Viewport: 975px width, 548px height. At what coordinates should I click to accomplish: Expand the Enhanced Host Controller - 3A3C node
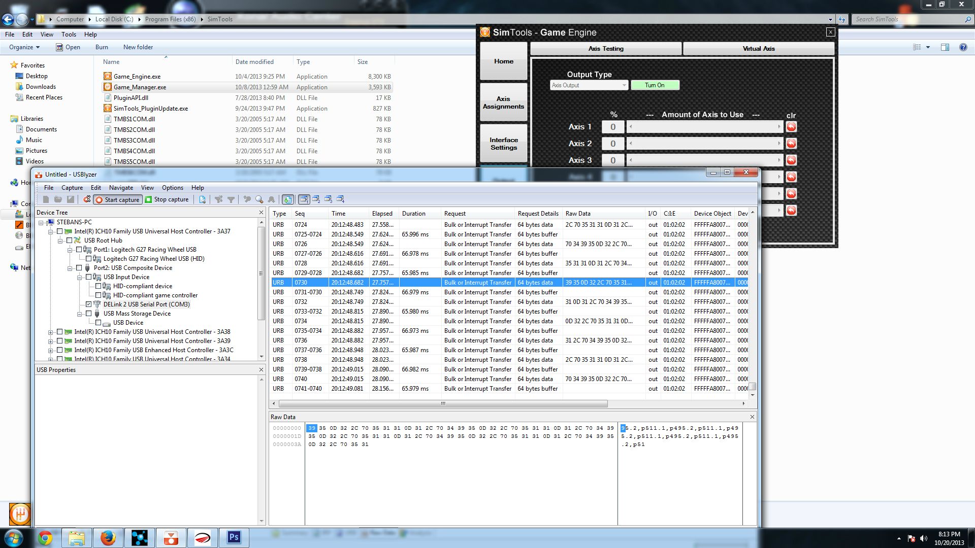50,350
